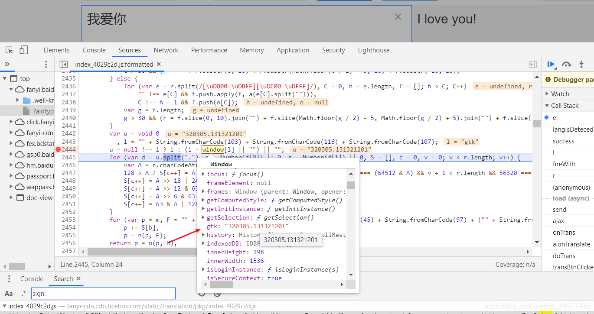Open the Memory tab
The width and height of the screenshot is (594, 314).
pyautogui.click(x=251, y=50)
